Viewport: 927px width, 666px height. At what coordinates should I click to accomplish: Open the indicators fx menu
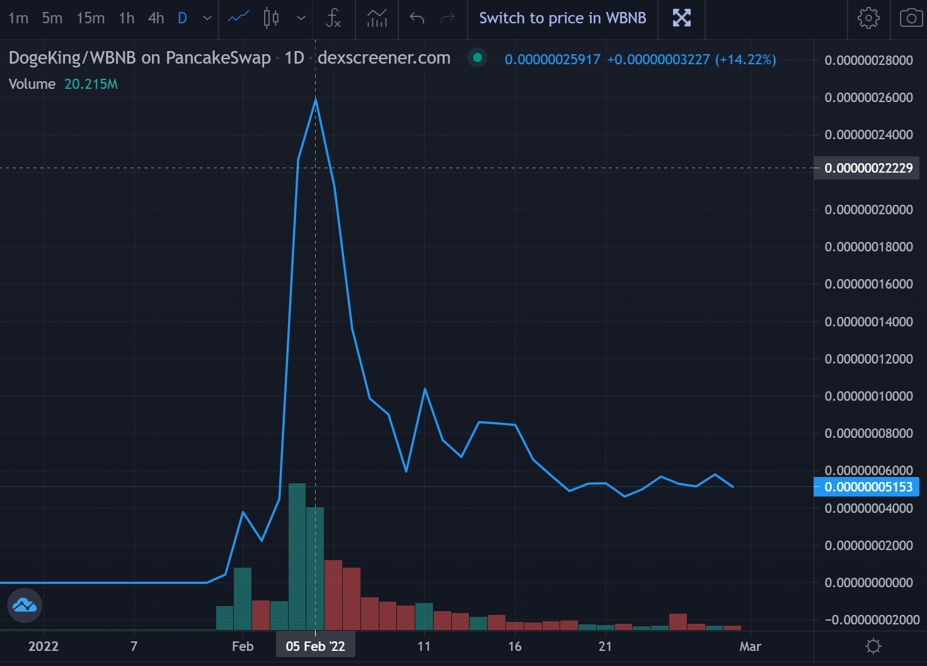coord(333,18)
